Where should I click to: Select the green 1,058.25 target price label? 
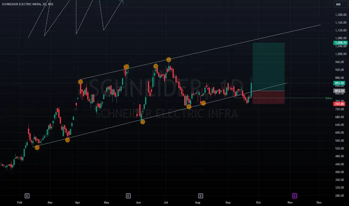tap(340, 43)
